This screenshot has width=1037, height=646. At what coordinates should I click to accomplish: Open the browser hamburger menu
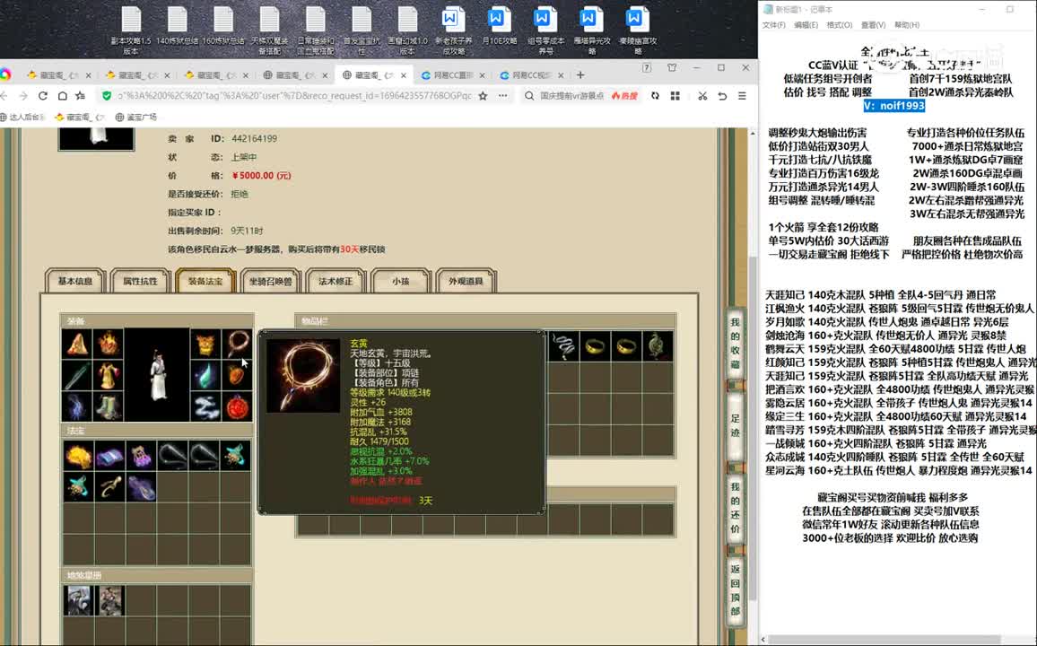point(742,96)
